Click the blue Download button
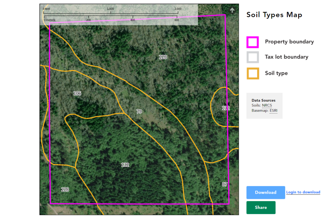The image size is (334, 219). point(266,192)
